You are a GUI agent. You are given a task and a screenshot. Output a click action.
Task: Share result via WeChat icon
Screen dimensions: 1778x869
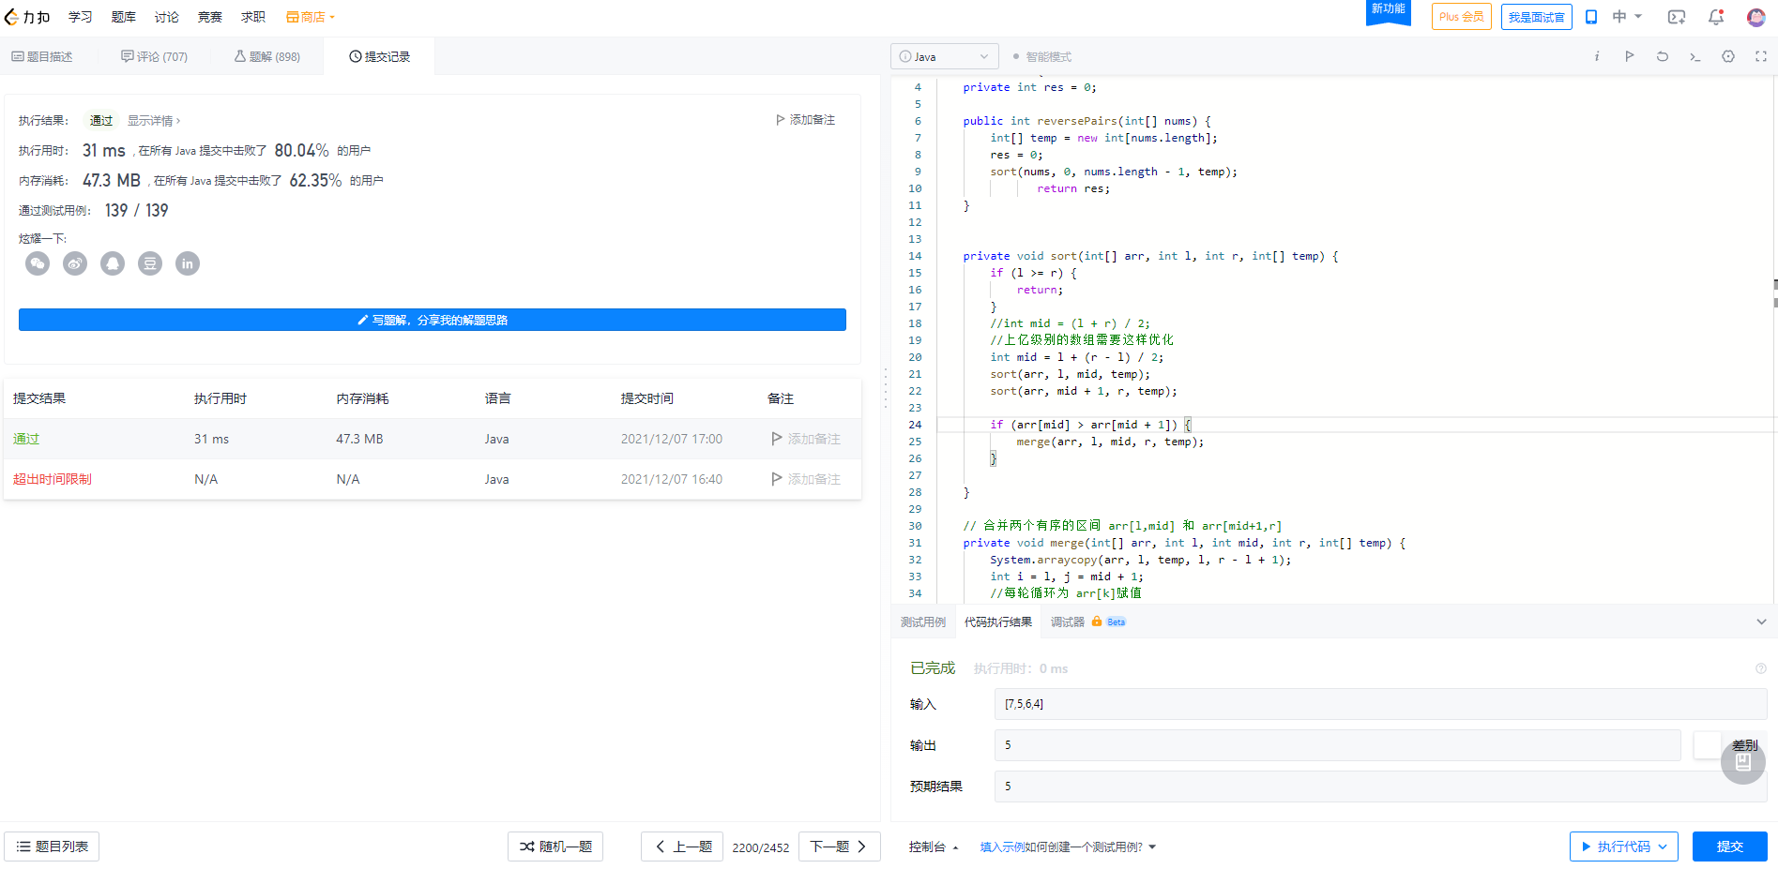coord(38,263)
